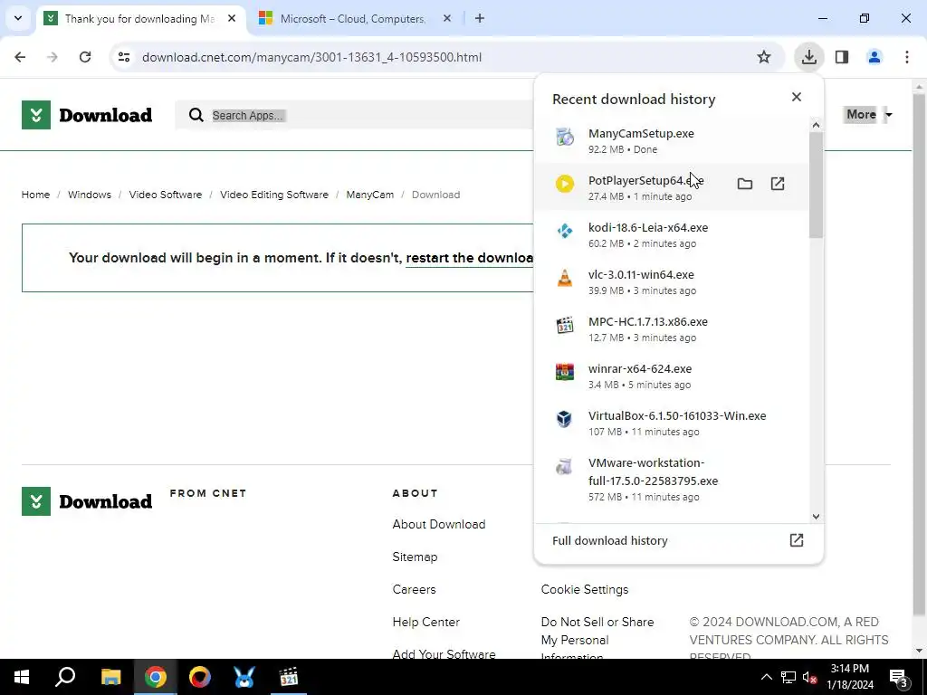The width and height of the screenshot is (927, 695).
Task: Click the VirtualBox-6.1.50 file icon
Action: (565, 419)
